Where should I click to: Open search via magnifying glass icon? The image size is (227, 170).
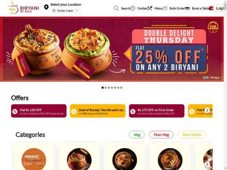pyautogui.click(x=116, y=8)
